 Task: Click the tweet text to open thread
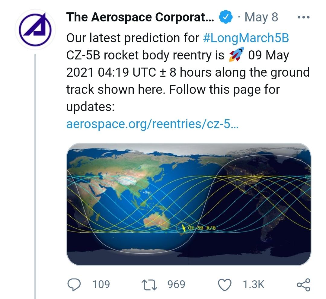[188, 72]
